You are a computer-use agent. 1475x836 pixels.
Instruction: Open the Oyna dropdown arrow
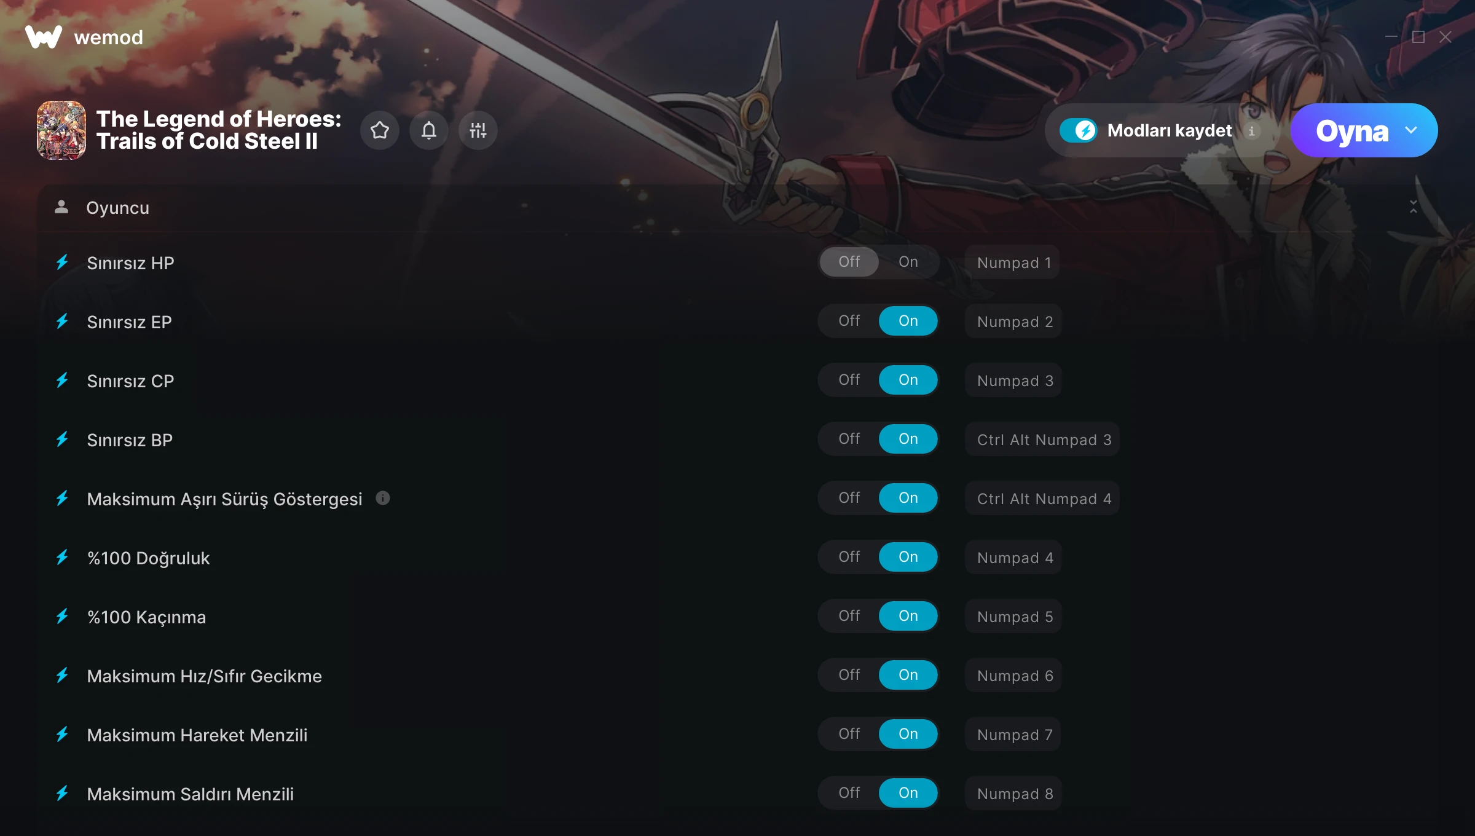[1412, 130]
